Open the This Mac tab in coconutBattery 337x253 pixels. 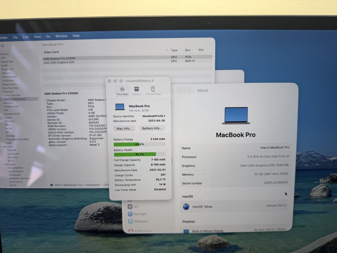(x=122, y=91)
